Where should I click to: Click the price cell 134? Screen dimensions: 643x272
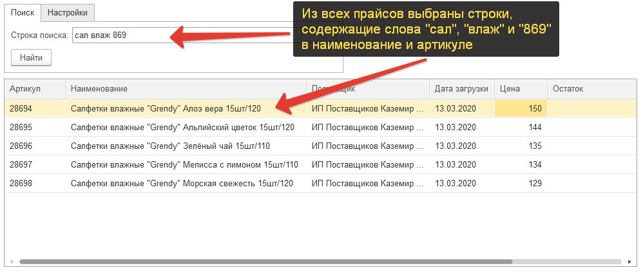click(521, 165)
